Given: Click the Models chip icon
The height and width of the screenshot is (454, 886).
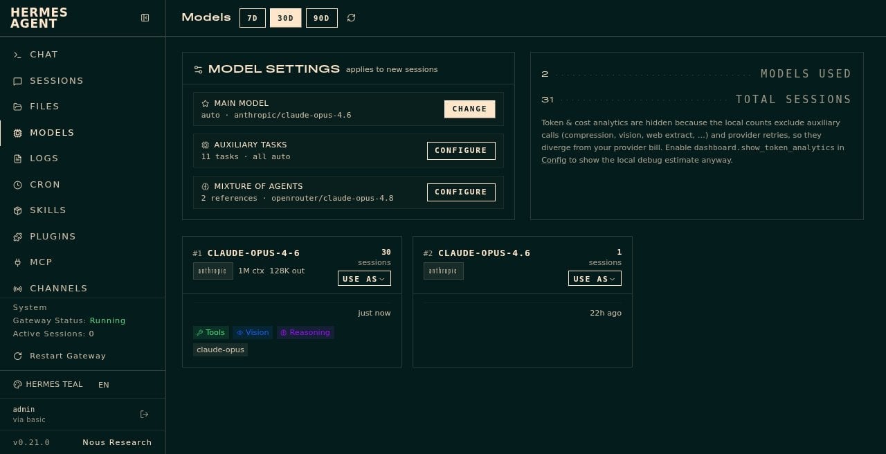Looking at the screenshot, I should tap(17, 133).
